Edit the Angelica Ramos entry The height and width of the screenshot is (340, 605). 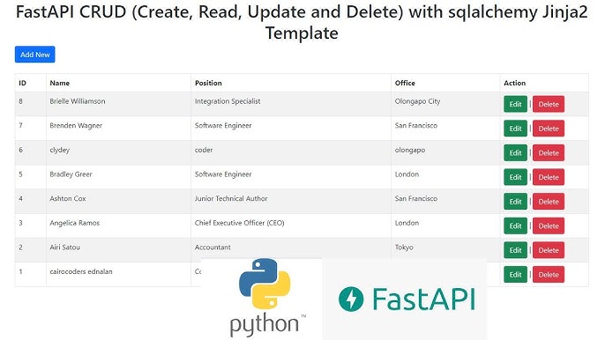(x=515, y=225)
